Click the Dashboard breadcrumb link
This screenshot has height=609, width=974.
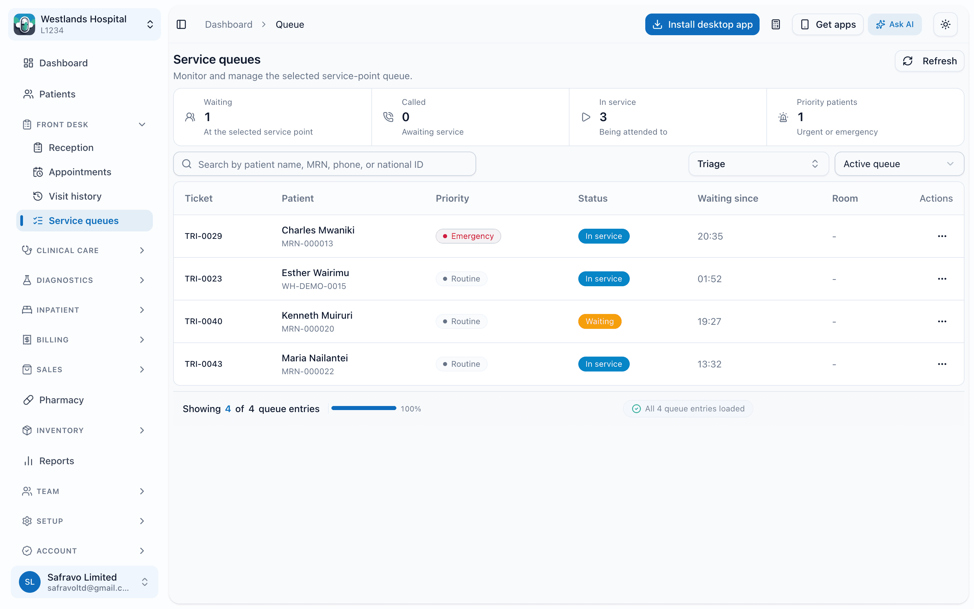[x=228, y=25]
